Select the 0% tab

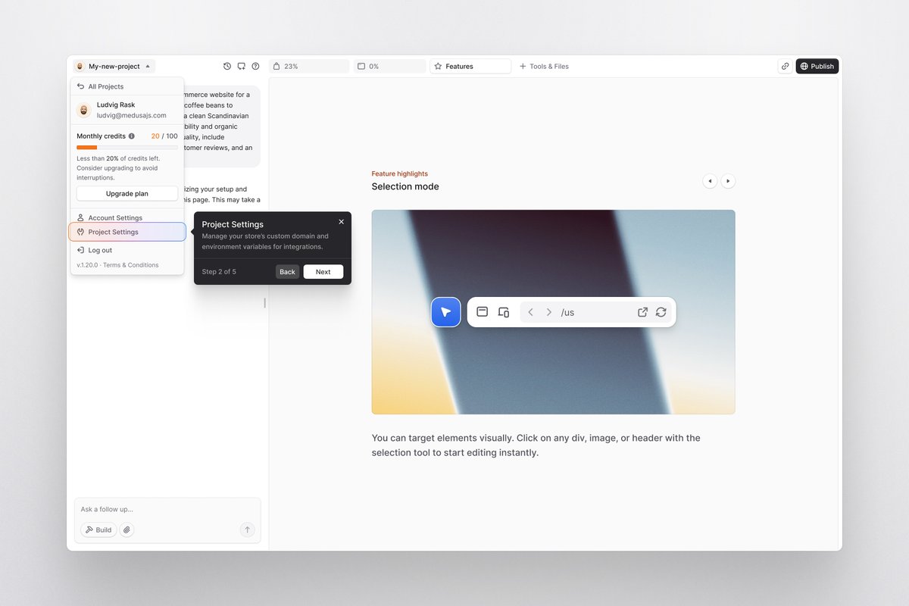coord(389,67)
